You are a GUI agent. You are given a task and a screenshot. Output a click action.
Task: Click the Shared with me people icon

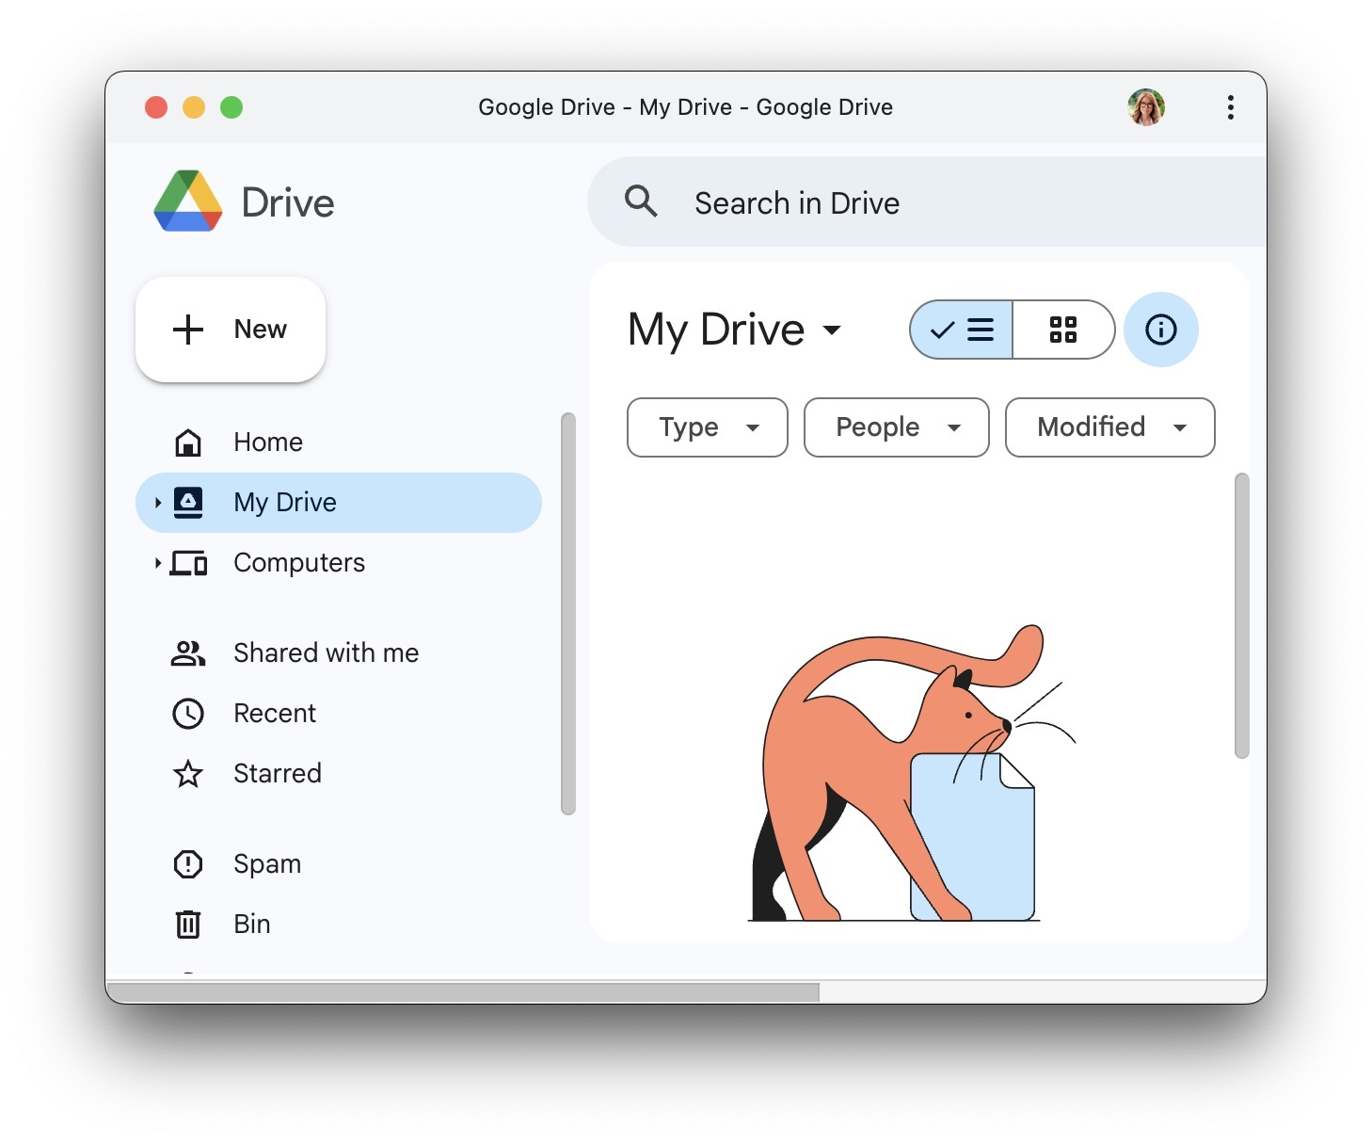[x=188, y=653]
